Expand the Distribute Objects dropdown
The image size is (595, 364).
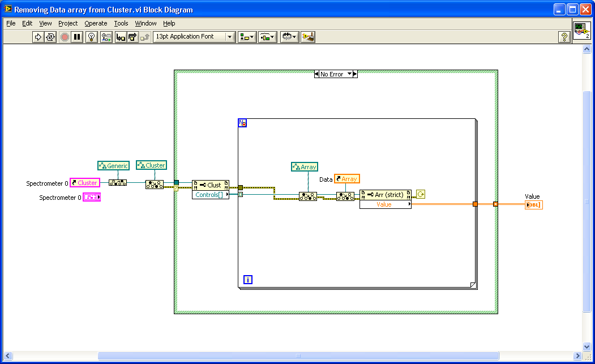point(267,37)
